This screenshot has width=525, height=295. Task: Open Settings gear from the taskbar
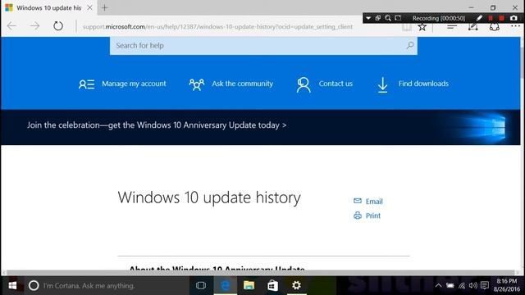296,285
